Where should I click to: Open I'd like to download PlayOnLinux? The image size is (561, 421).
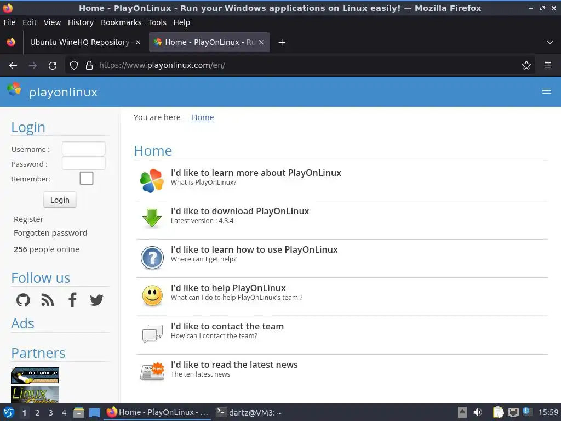click(x=240, y=211)
